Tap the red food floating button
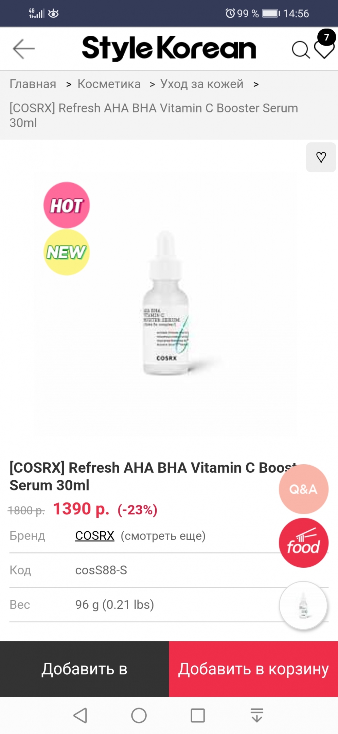Image resolution: width=338 pixels, height=734 pixels. [303, 543]
